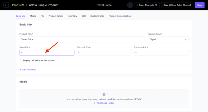208x112 pixels.
Task: Click into the Discount Price field
Action: (104, 53)
